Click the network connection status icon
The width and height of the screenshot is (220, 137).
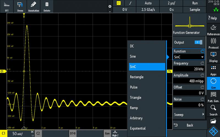tap(216, 10)
